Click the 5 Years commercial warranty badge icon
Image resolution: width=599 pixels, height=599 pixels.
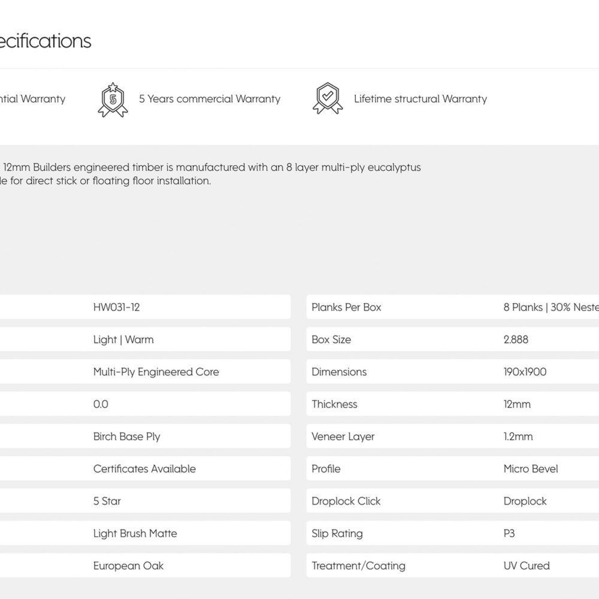113,99
